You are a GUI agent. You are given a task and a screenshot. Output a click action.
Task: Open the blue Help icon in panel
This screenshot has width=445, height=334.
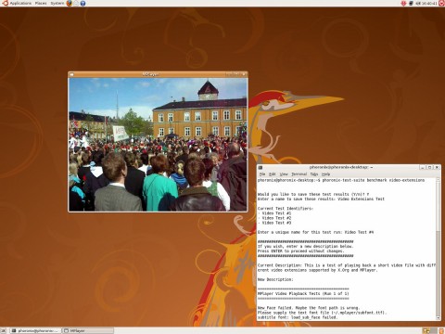point(83,3)
